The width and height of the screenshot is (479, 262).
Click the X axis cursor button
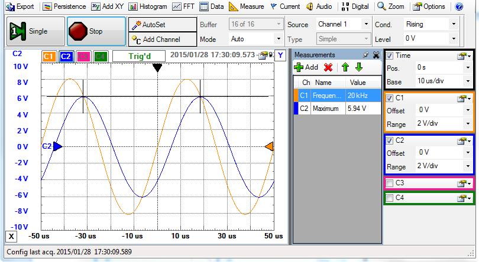click(11, 237)
